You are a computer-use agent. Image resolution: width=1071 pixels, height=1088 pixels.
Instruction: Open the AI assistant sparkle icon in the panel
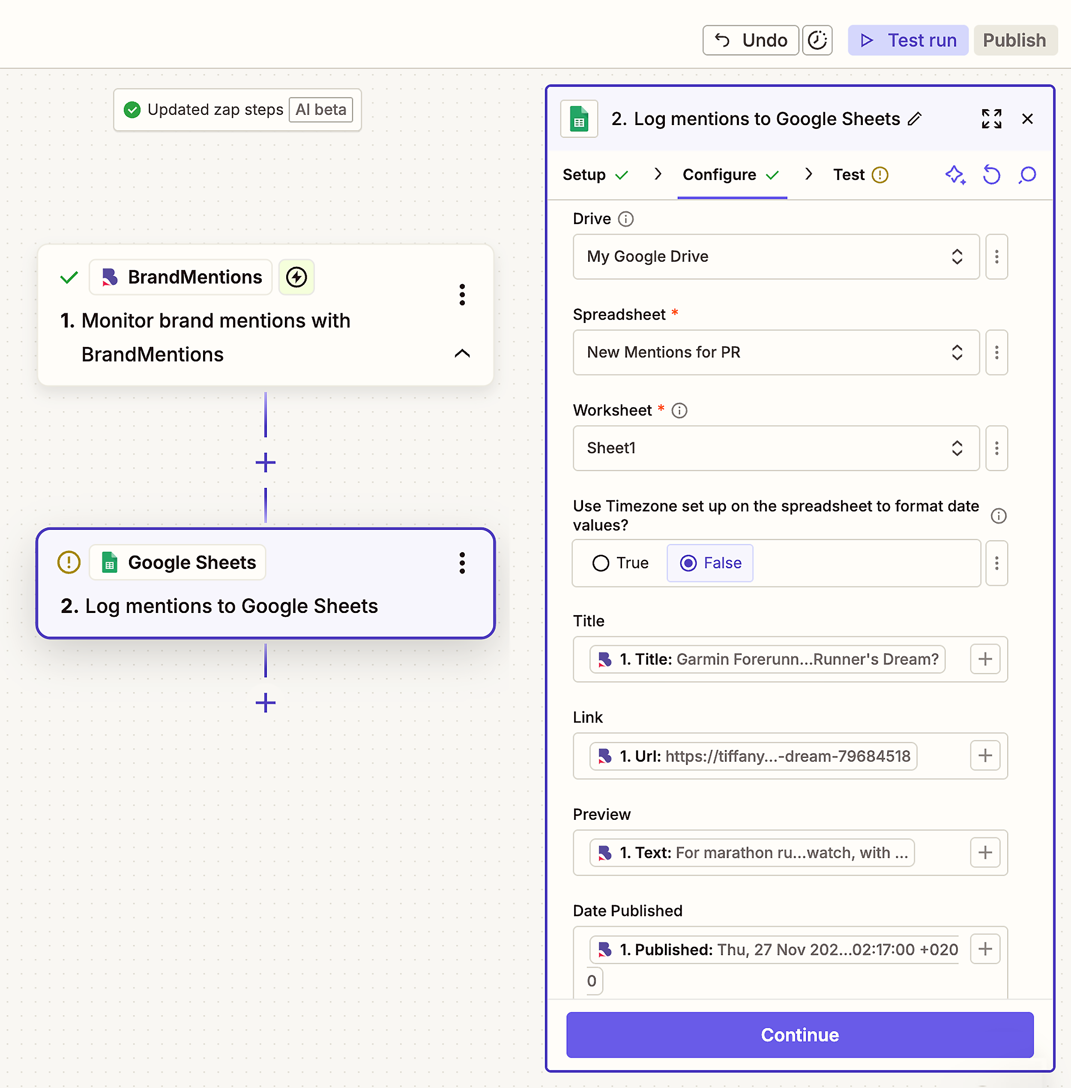[x=954, y=175]
